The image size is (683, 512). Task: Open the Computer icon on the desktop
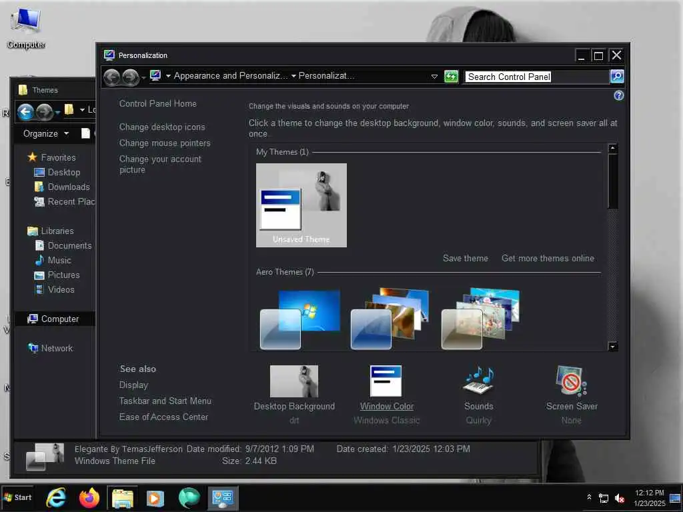(26, 28)
